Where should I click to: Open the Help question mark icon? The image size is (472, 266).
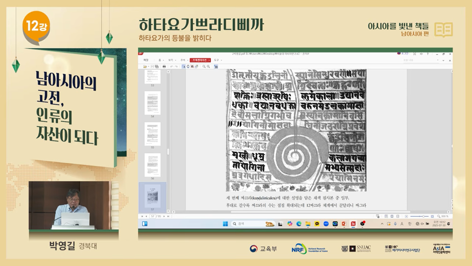[x=428, y=54]
